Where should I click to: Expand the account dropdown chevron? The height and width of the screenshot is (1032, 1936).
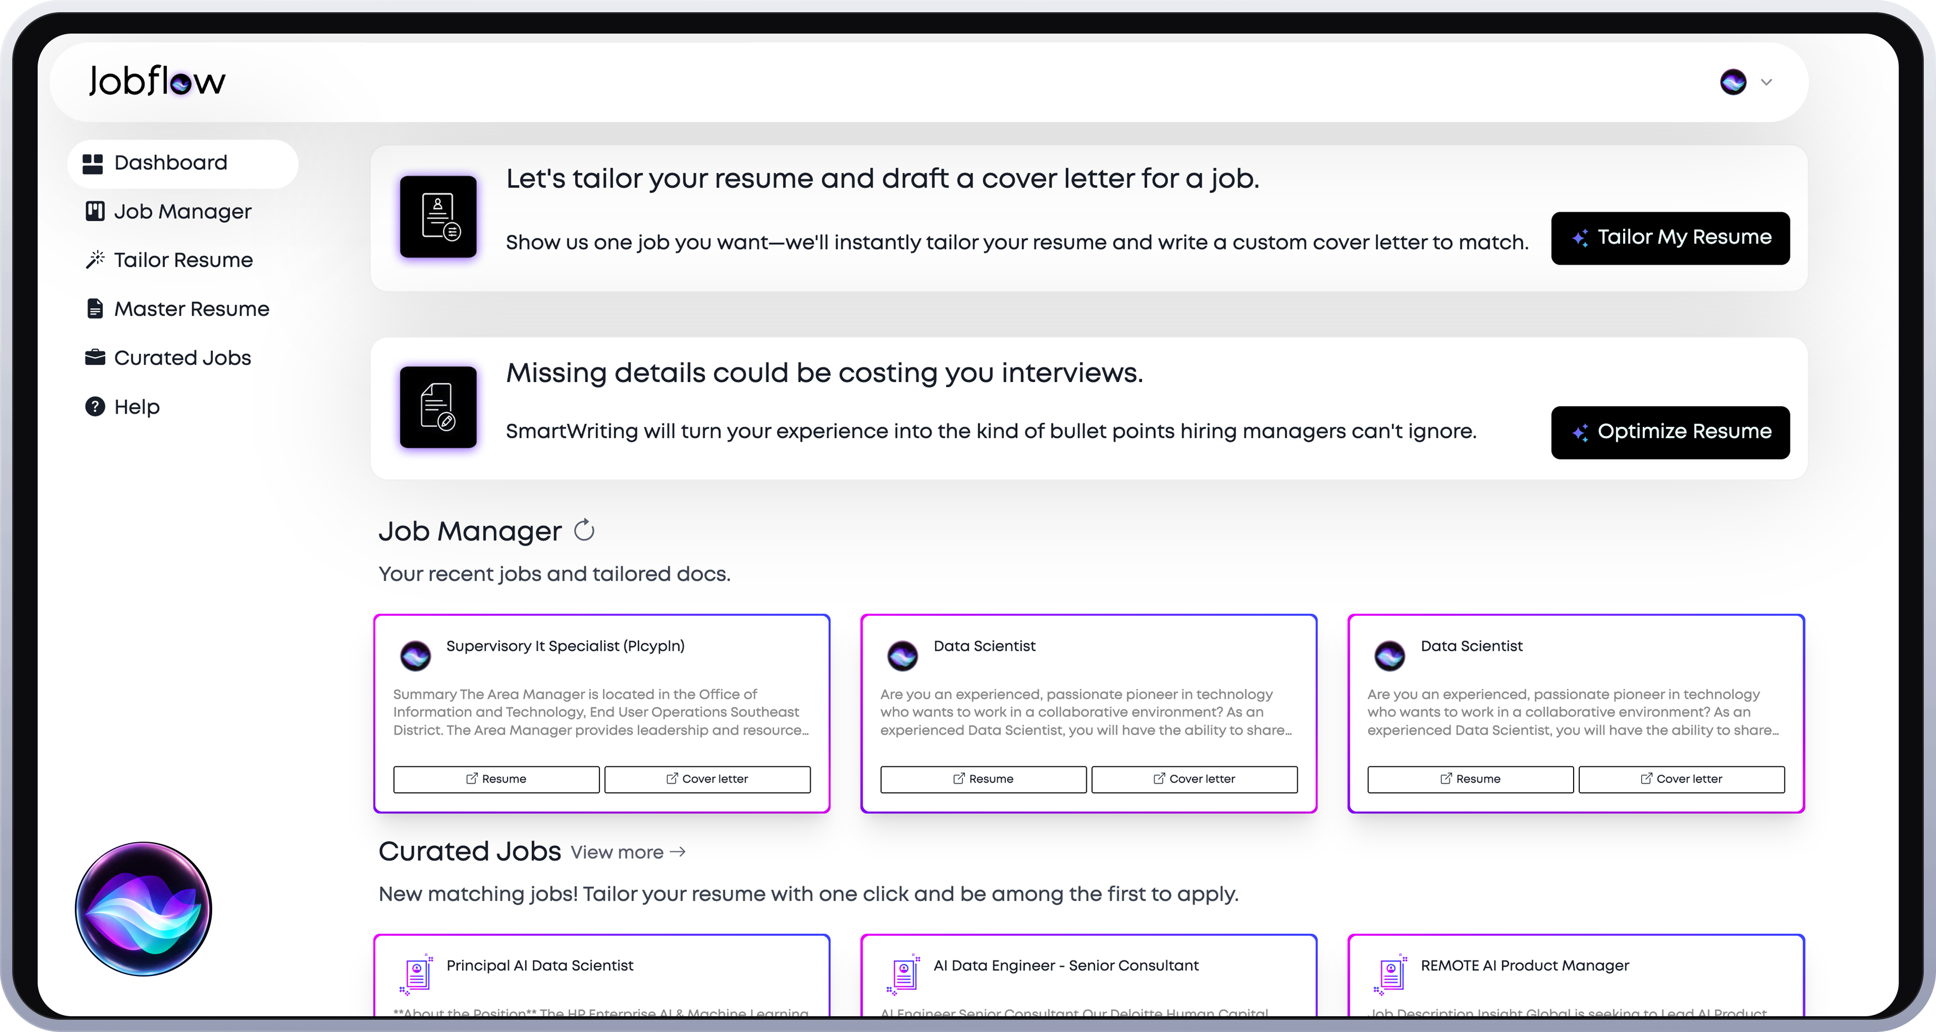point(1767,82)
